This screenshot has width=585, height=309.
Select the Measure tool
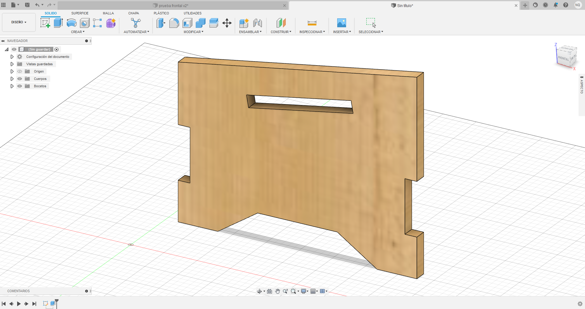click(x=312, y=23)
